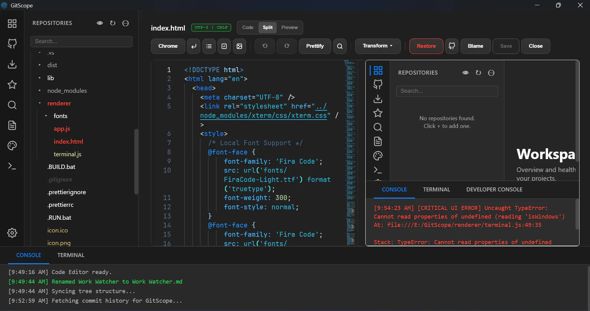Close the index.html editor
The image size is (590, 311).
535,46
